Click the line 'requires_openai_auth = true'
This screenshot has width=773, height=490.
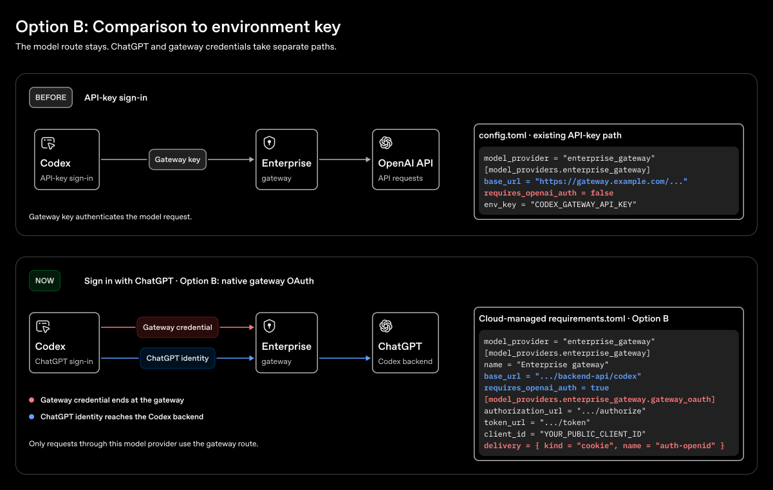546,388
